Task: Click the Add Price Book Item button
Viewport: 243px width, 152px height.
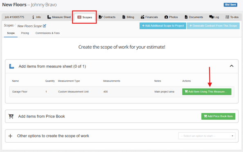Action: click(218, 116)
